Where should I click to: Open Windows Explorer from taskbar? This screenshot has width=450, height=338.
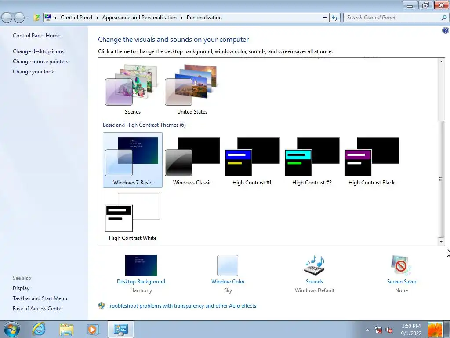coord(66,329)
